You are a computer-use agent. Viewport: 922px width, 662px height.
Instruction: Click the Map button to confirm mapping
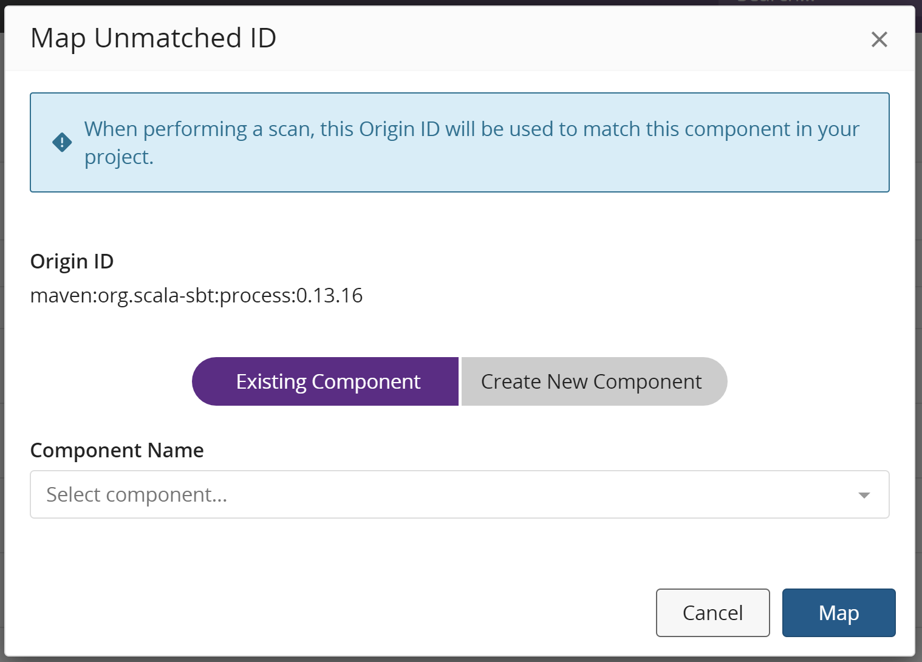[838, 613]
